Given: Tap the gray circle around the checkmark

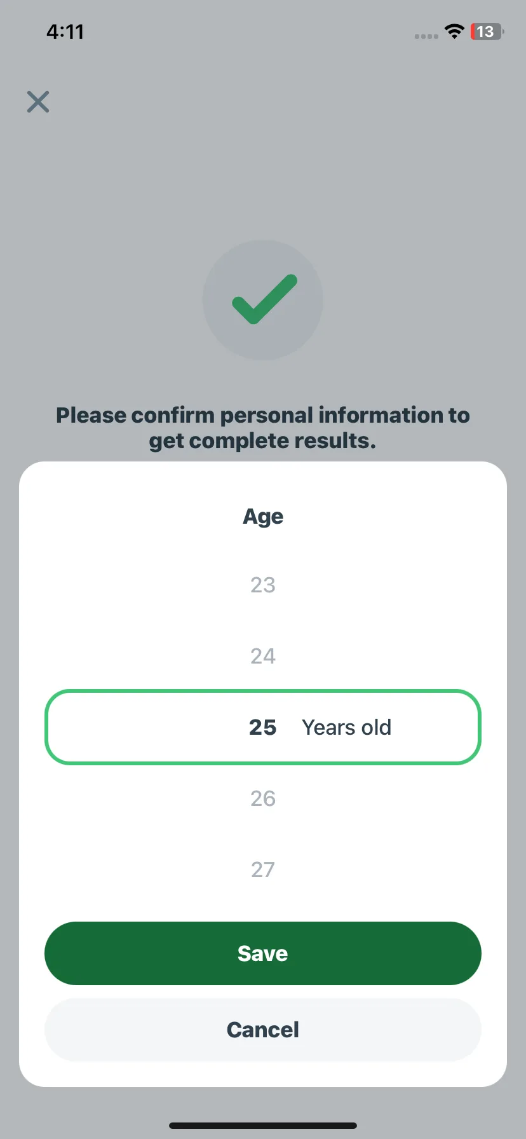Looking at the screenshot, I should tap(263, 300).
